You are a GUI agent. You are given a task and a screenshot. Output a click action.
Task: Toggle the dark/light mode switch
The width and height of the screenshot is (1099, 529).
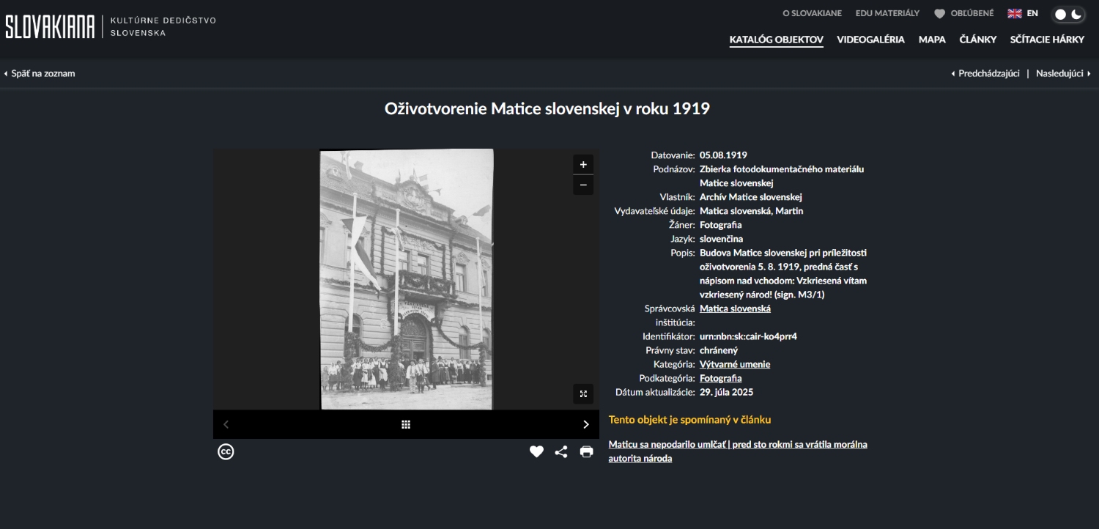[1068, 14]
